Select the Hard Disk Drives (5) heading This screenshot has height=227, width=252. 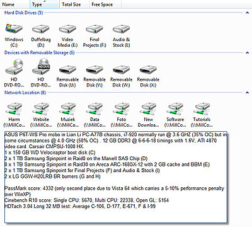coord(23,13)
